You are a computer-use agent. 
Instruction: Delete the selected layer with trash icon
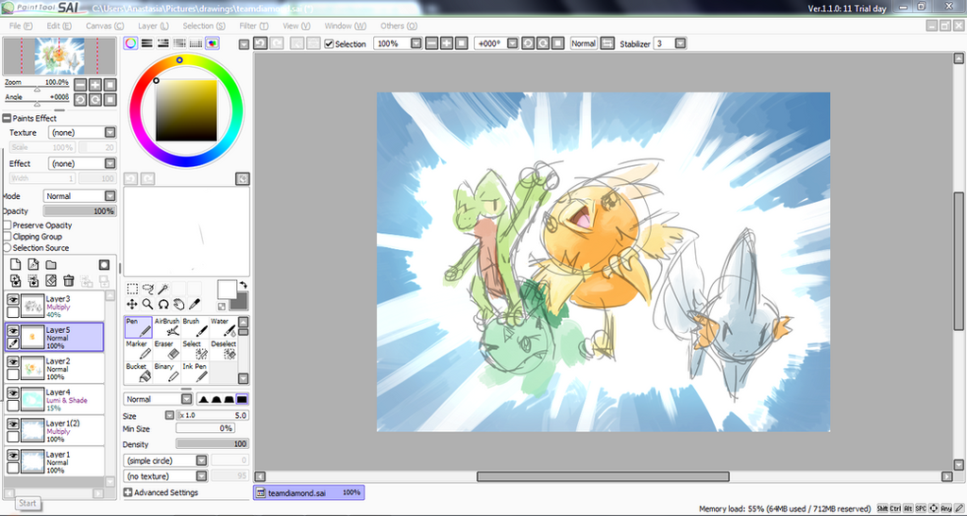point(68,281)
